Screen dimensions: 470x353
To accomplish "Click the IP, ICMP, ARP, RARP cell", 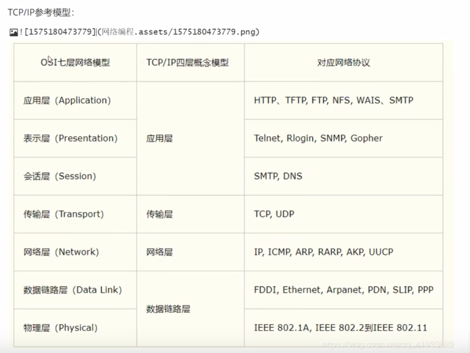I will pyautogui.click(x=343, y=252).
